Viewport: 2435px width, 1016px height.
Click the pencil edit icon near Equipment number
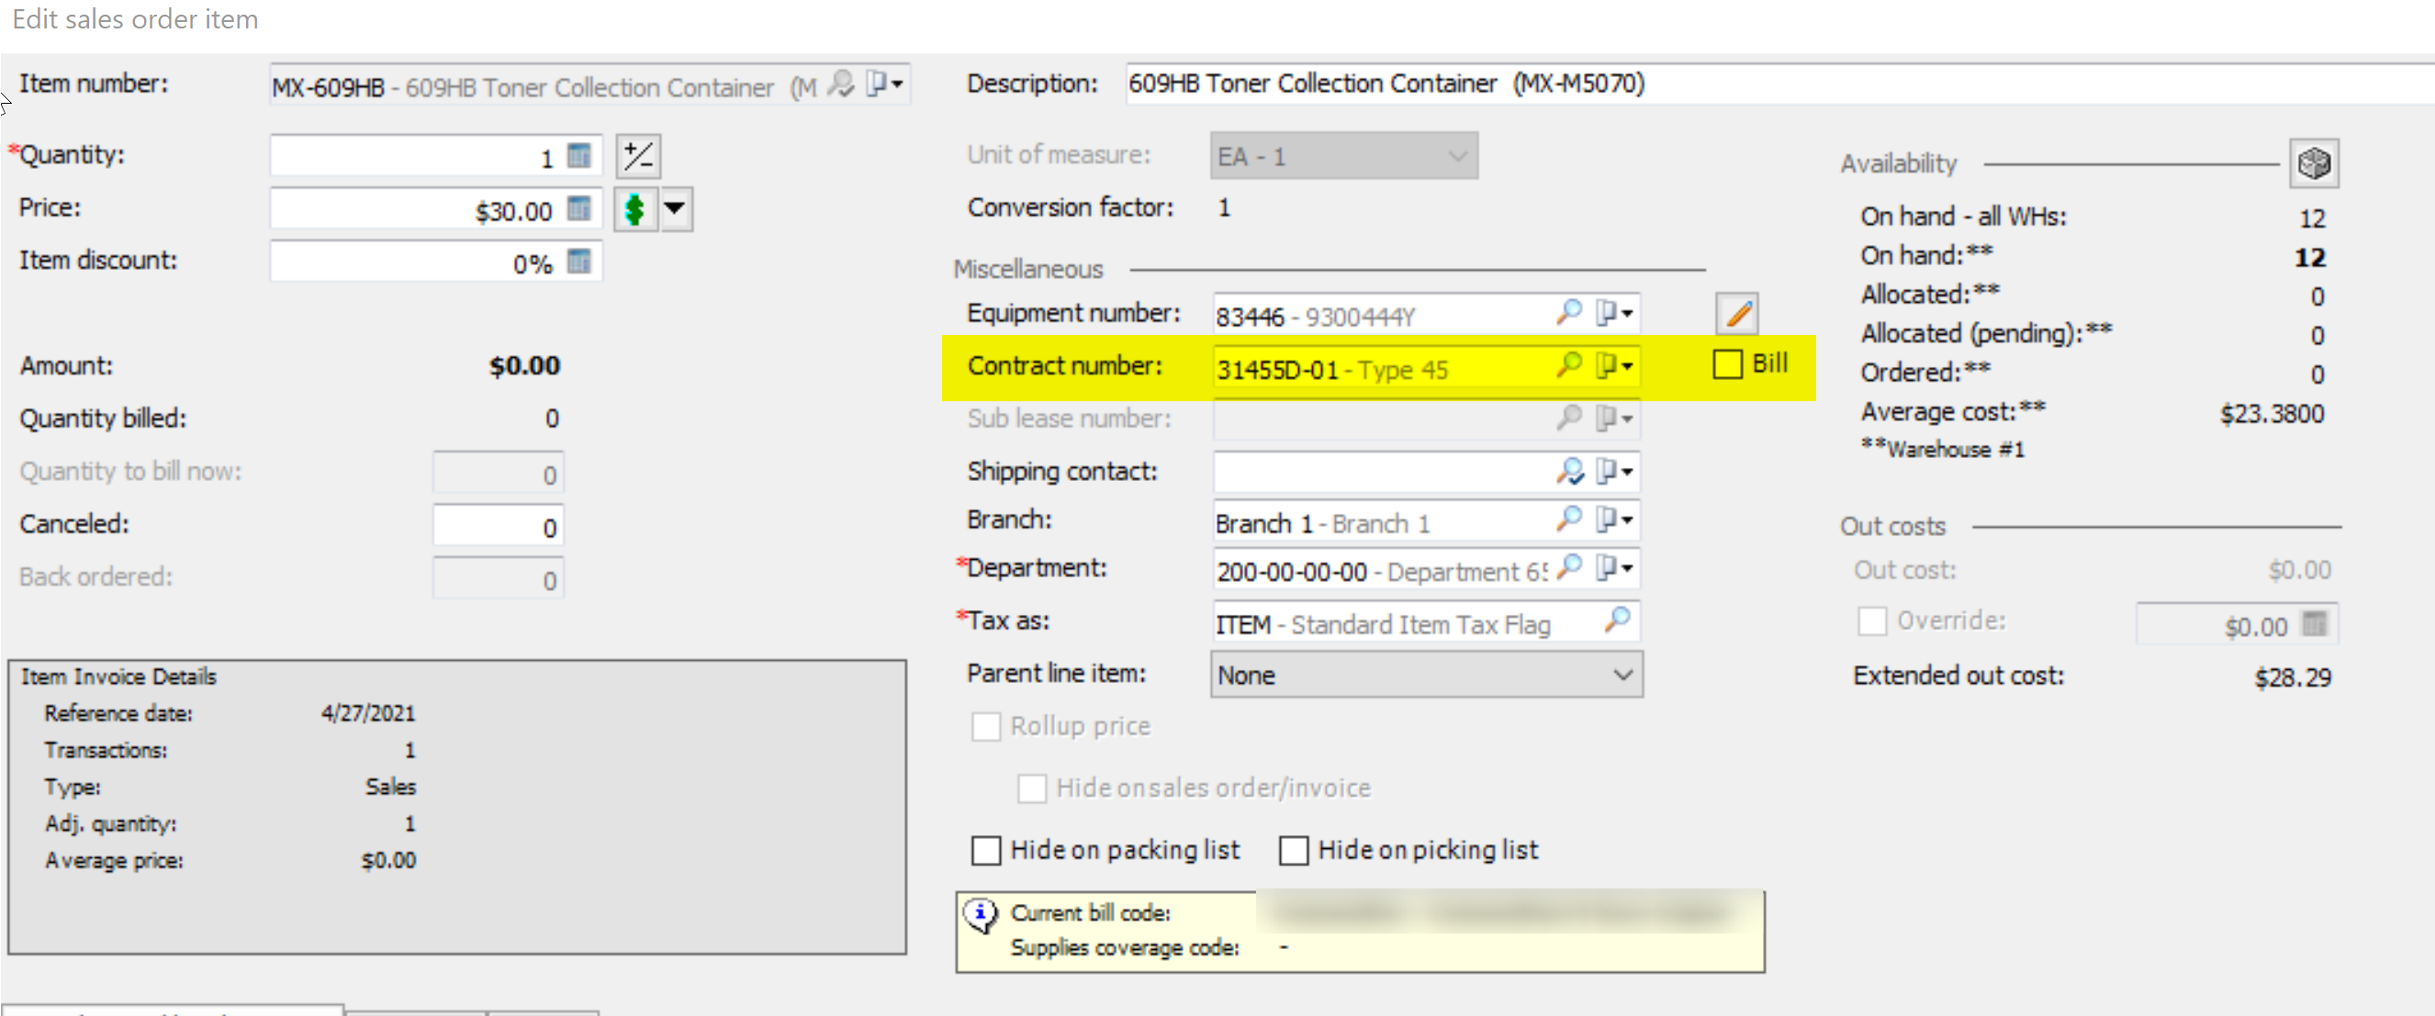coord(1738,313)
